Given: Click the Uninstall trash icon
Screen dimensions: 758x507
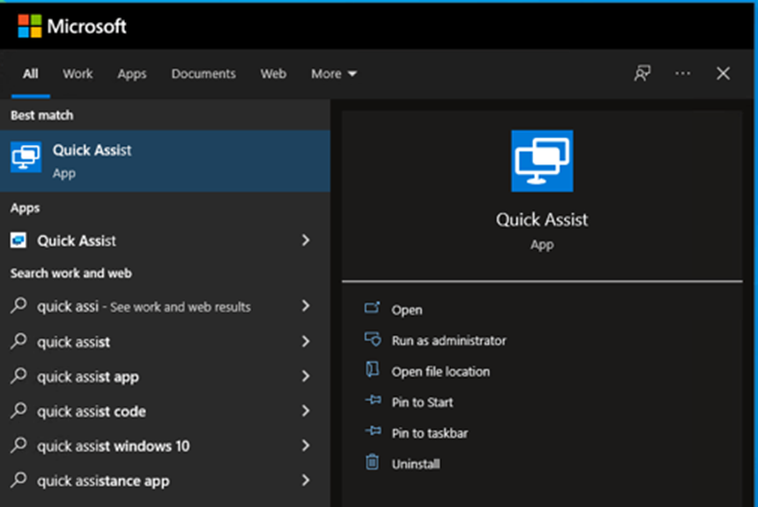Looking at the screenshot, I should point(373,463).
